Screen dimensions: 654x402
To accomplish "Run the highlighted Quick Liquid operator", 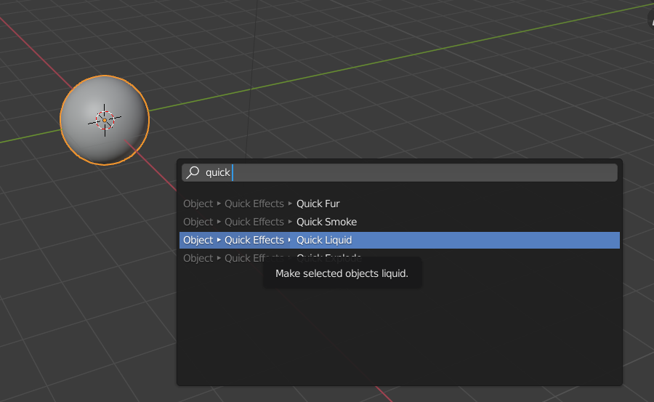I will pos(324,240).
